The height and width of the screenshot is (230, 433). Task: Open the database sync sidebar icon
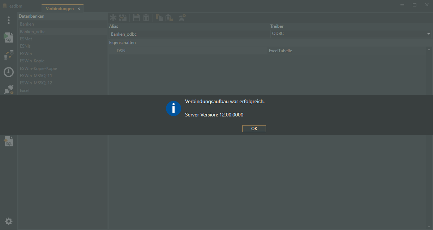pyautogui.click(x=9, y=55)
